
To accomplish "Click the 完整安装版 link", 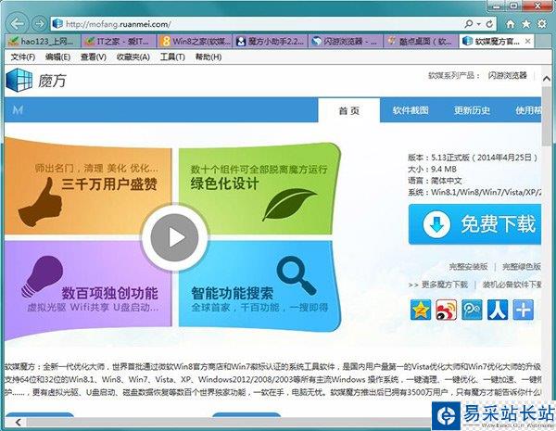I will tap(468, 266).
